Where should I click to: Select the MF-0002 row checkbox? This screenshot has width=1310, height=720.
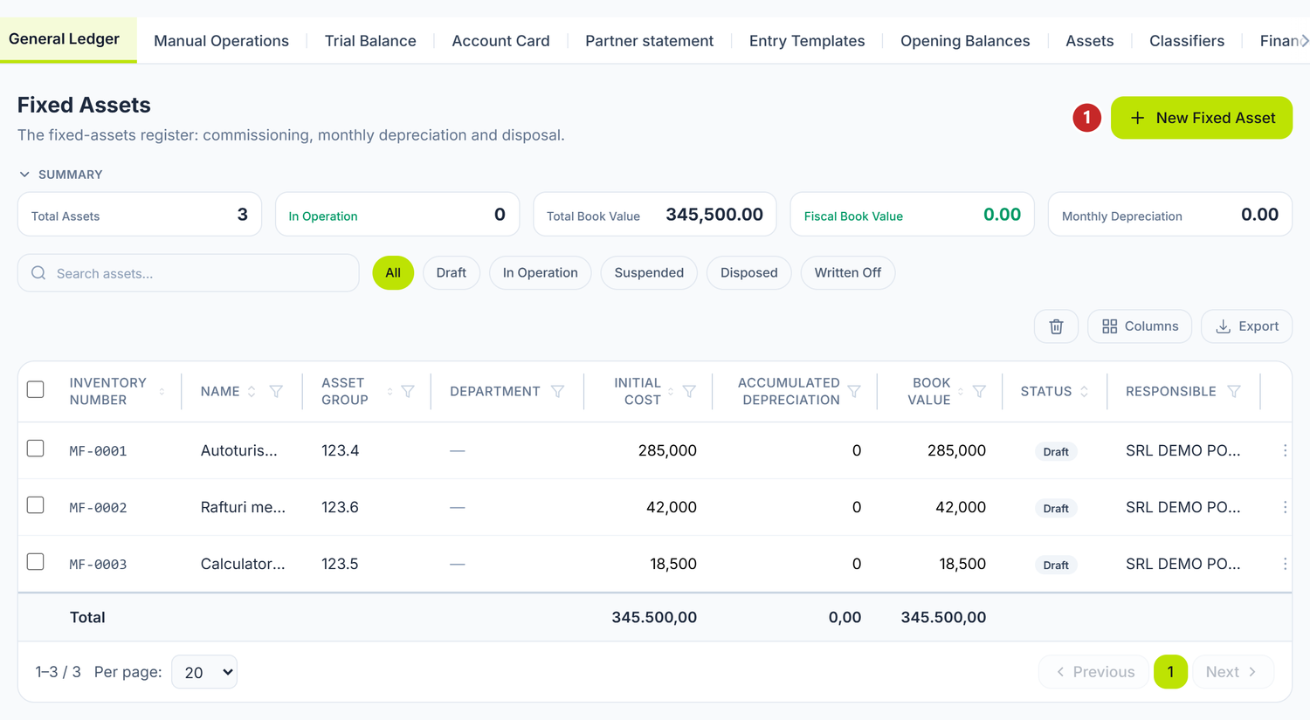pyautogui.click(x=36, y=505)
